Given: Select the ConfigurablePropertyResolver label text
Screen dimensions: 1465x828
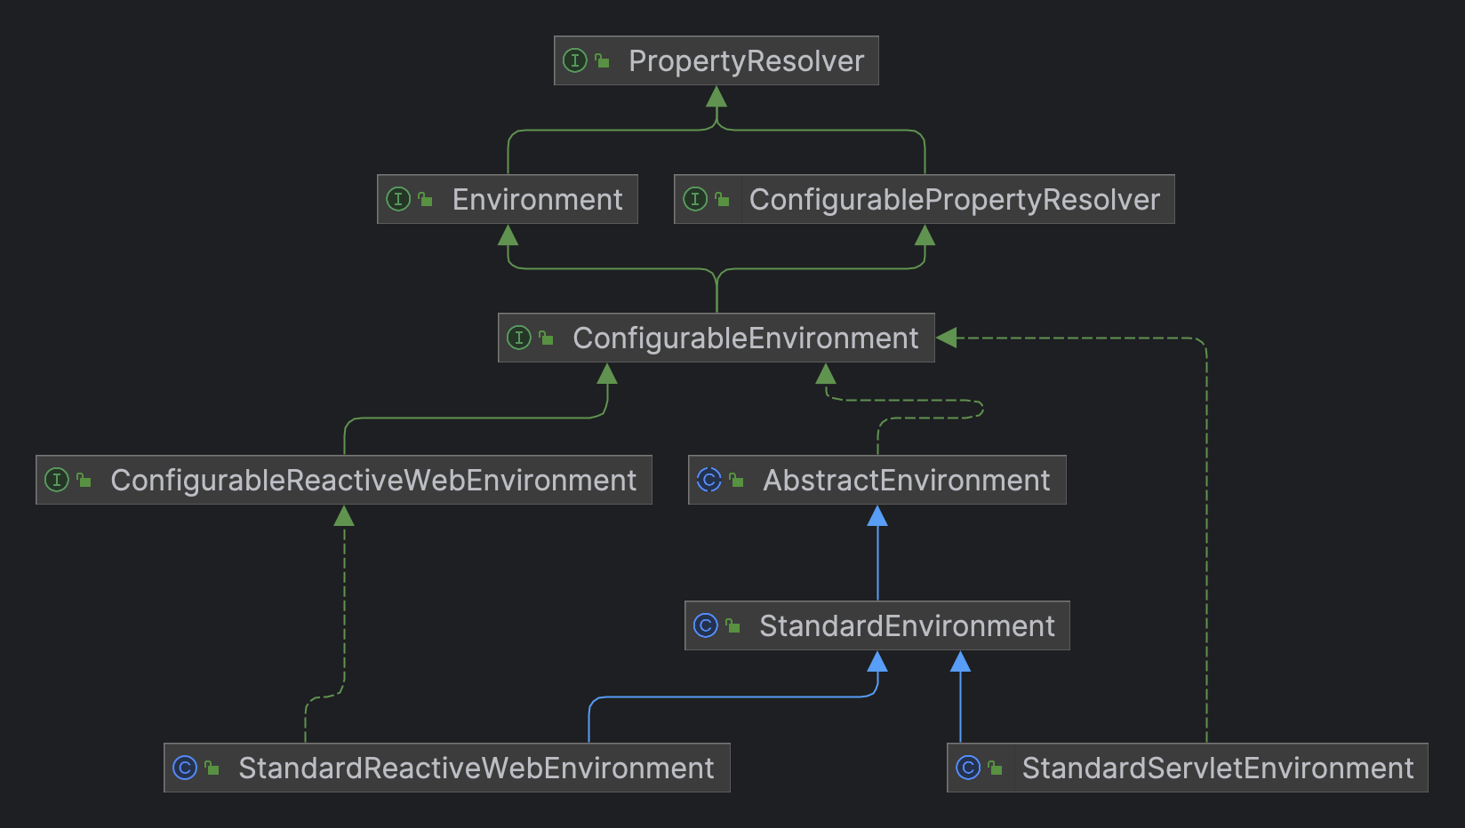Looking at the screenshot, I should 954,200.
